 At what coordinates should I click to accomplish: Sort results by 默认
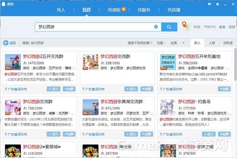coord(197,43)
